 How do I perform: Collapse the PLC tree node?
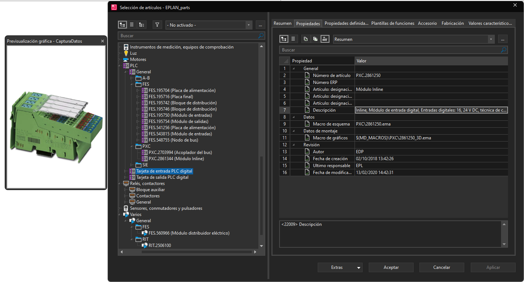point(120,66)
